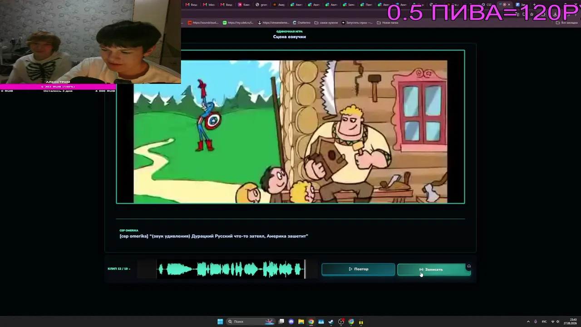The image size is (581, 327).
Task: Click the Повтор replay button
Action: [x=358, y=269]
